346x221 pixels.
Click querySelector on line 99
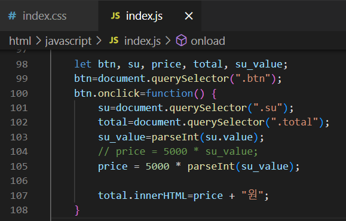tap(190, 79)
